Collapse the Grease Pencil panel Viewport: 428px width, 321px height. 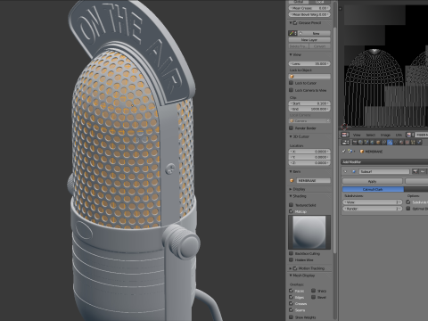(x=291, y=22)
